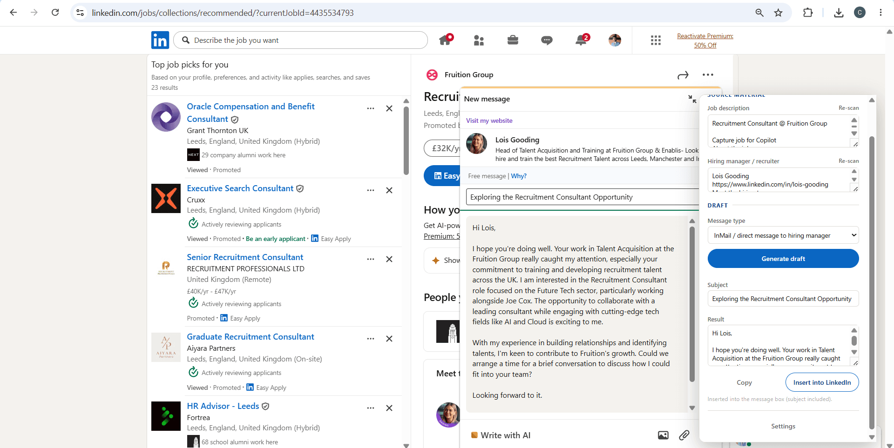Click the Cruxx company logo
The width and height of the screenshot is (894, 448).
click(166, 199)
